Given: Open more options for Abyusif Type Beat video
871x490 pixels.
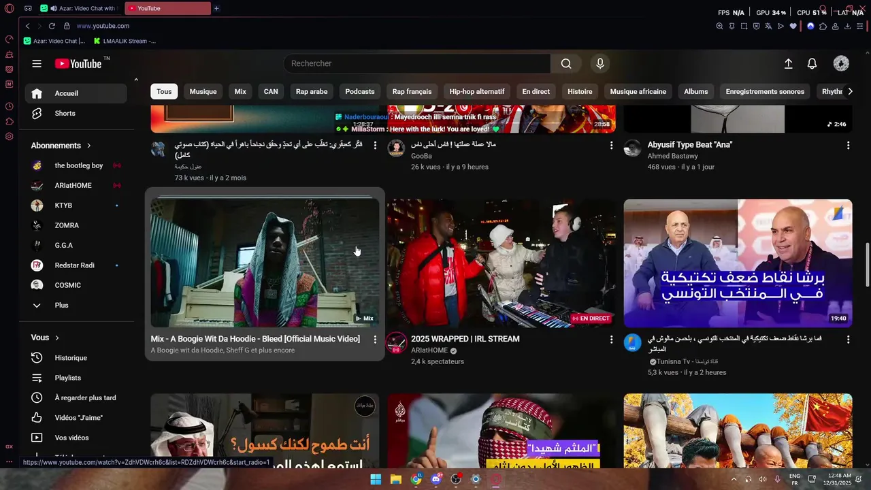Looking at the screenshot, I should click(x=848, y=145).
